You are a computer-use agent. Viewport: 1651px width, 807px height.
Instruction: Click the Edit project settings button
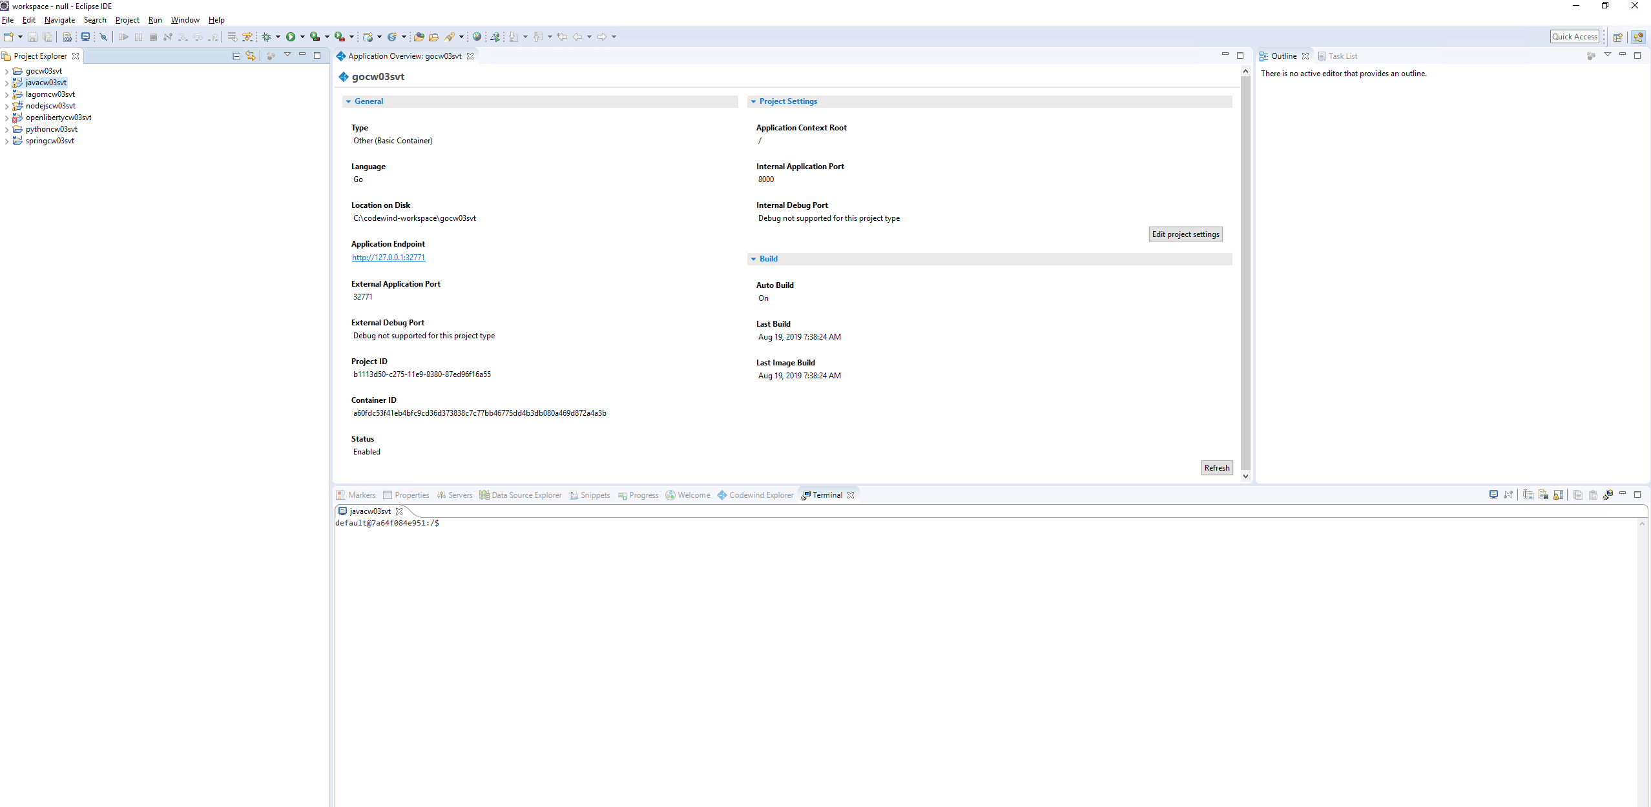(x=1185, y=234)
